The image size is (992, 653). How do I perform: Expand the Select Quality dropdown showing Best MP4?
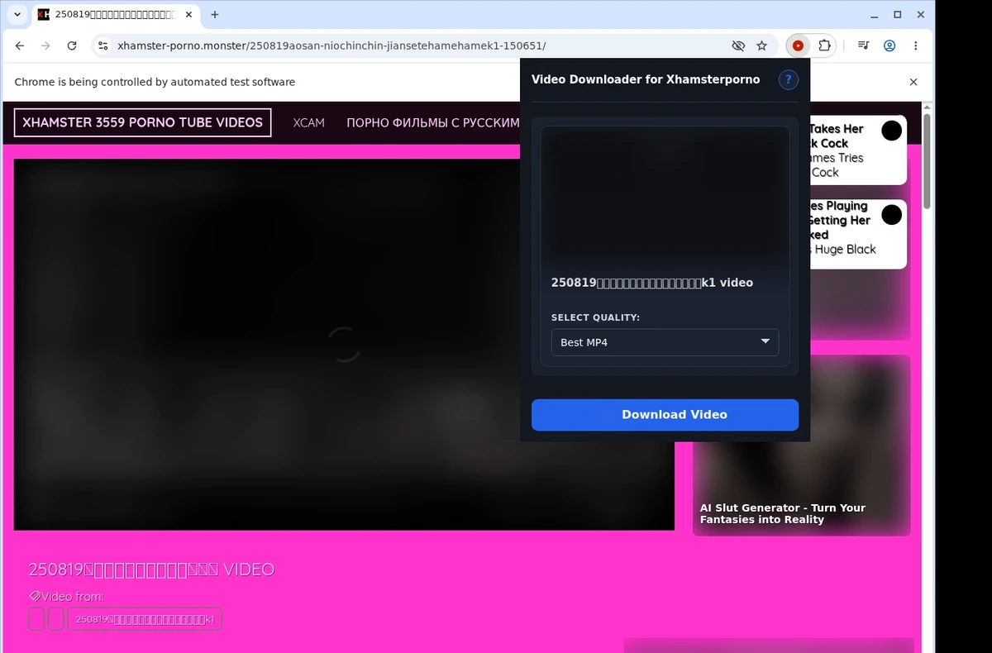[665, 342]
